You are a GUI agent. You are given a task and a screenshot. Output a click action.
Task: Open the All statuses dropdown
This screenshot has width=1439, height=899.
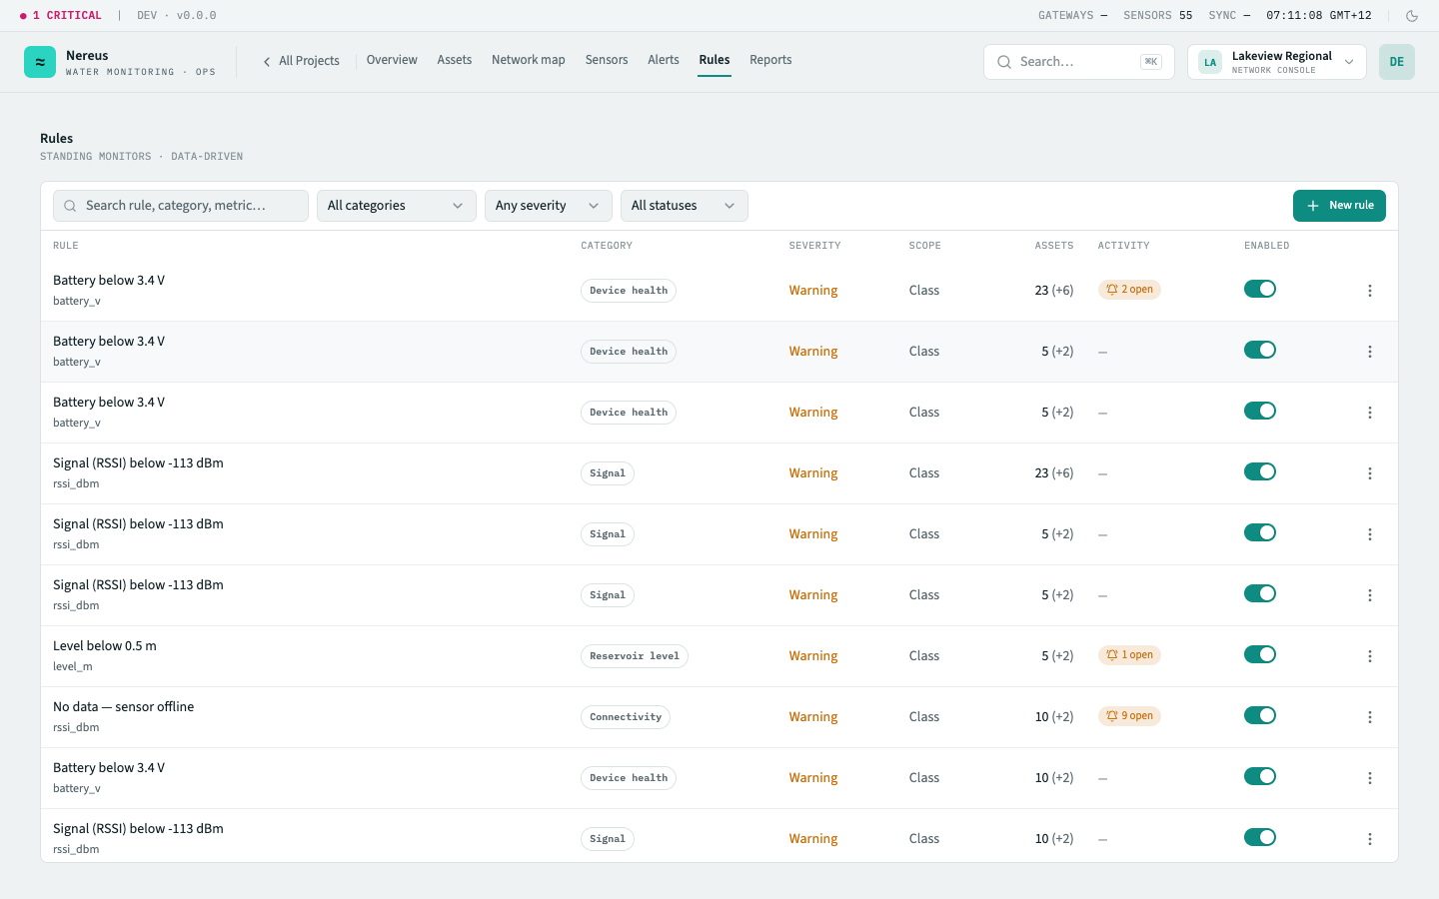(x=685, y=206)
